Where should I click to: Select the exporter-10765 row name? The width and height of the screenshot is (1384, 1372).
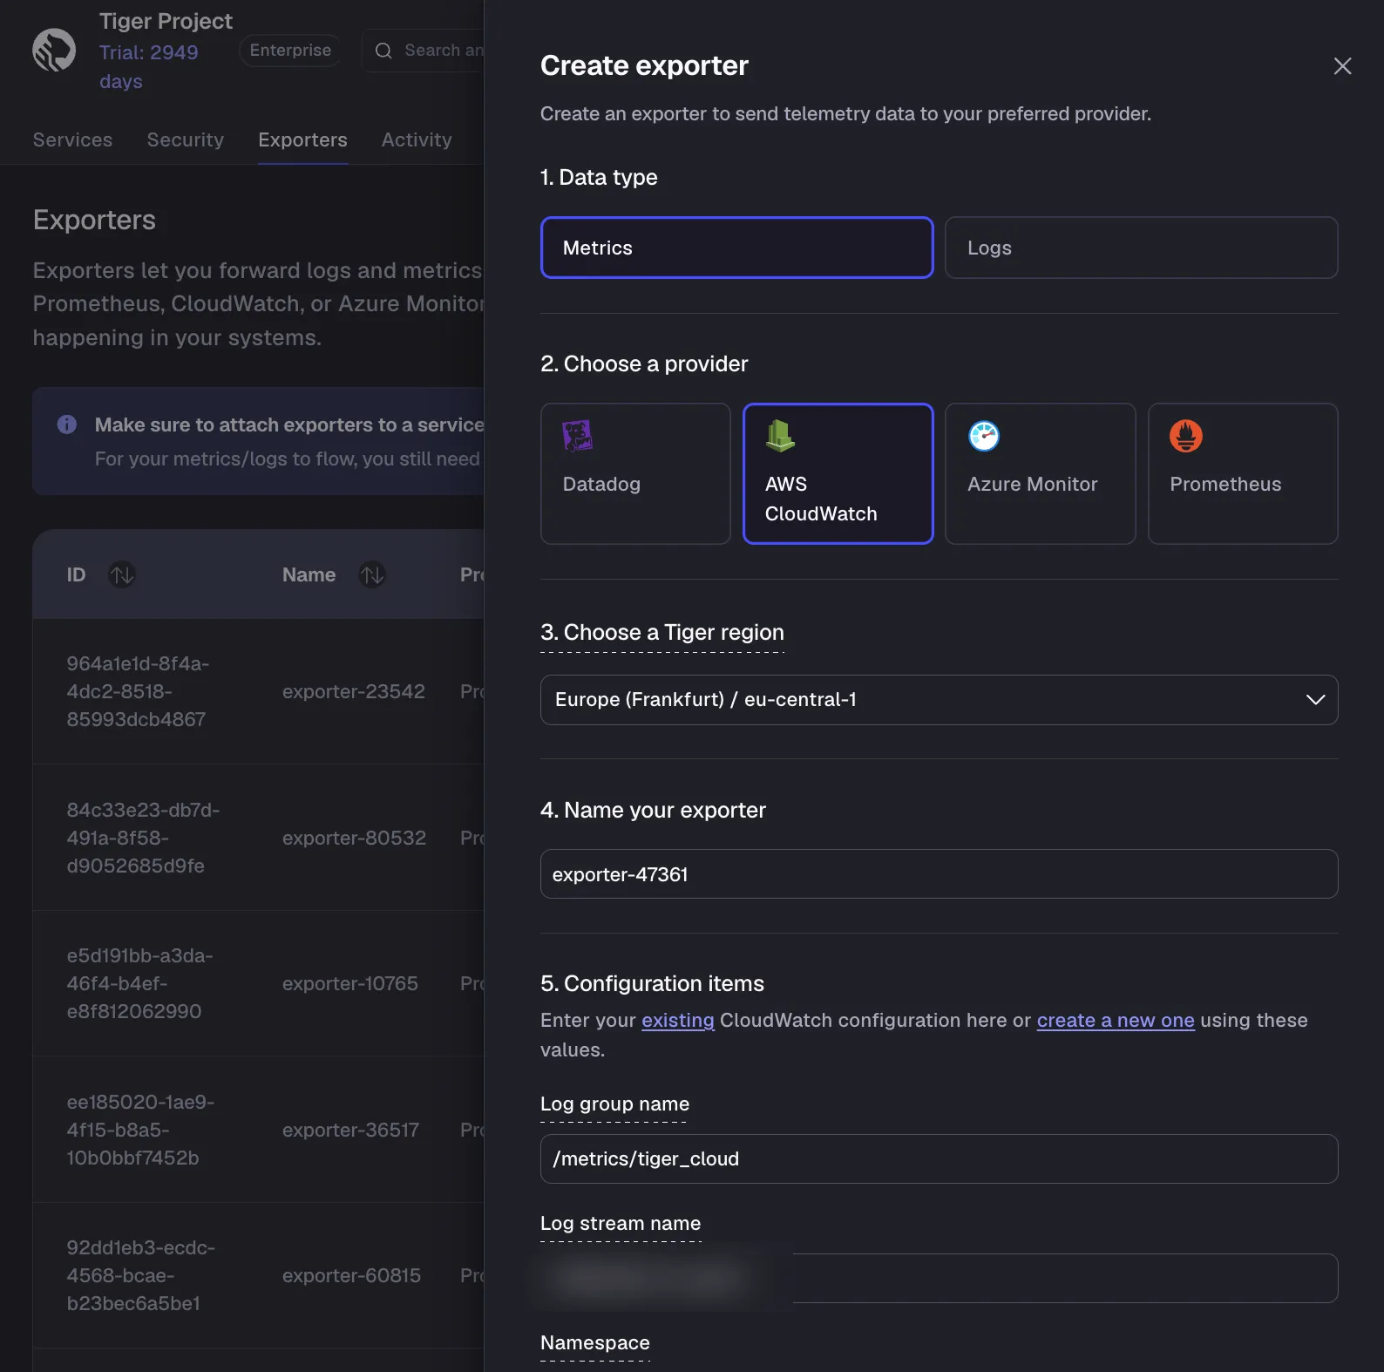click(349, 984)
